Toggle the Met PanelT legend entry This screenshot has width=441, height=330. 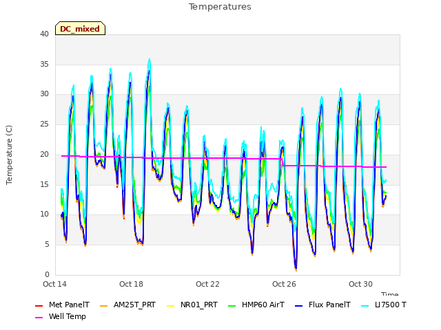pyautogui.click(x=62, y=305)
